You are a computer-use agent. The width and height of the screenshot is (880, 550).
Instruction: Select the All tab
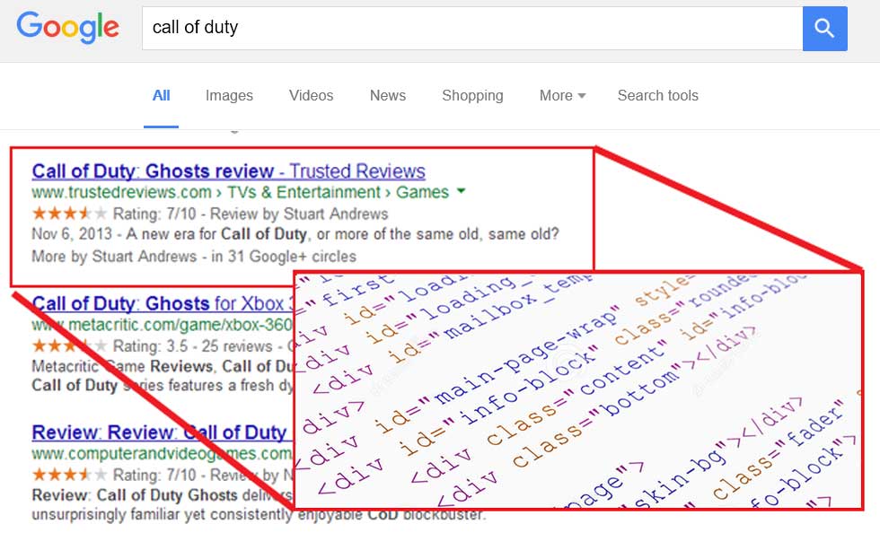click(x=161, y=95)
